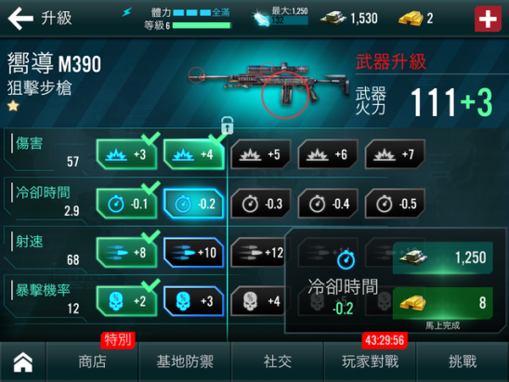The height and width of the screenshot is (382, 509).
Task: Tap the large red circle on rifle magazine
Action: (285, 95)
